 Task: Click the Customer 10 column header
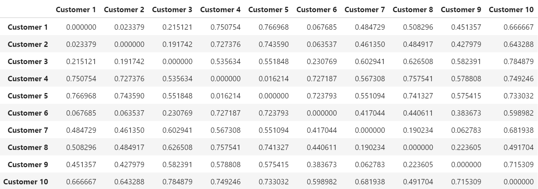coord(511,10)
